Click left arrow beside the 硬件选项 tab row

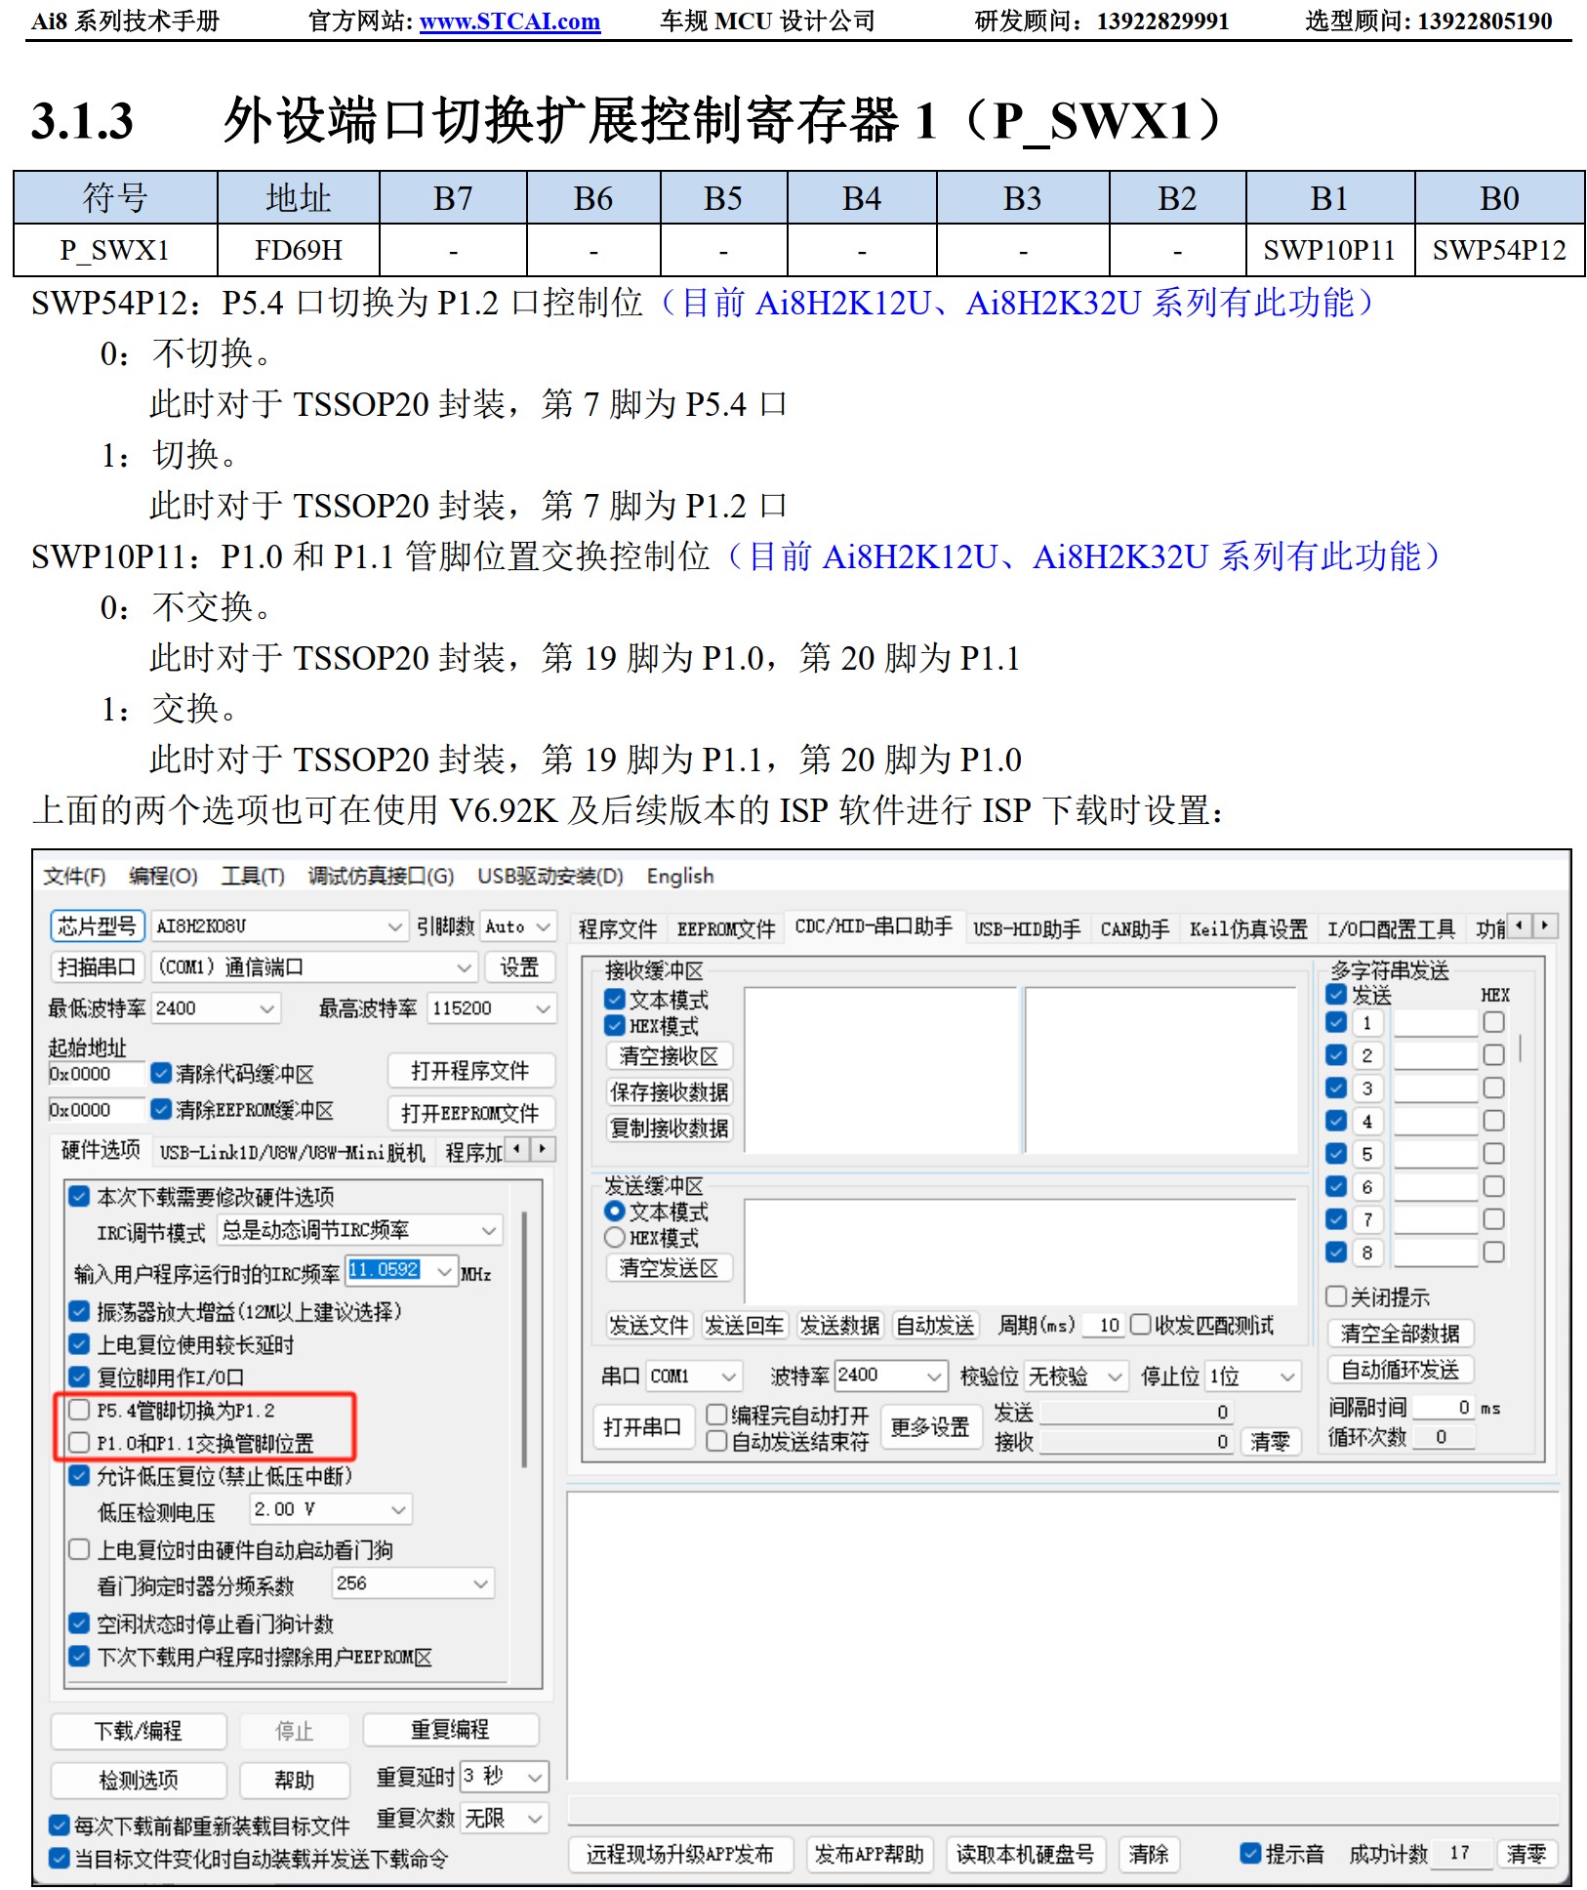(x=516, y=1149)
